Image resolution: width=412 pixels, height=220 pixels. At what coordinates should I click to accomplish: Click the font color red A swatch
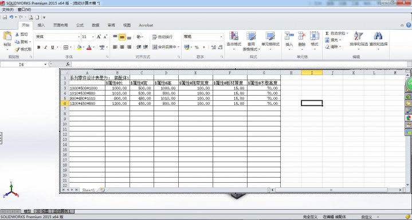click(x=89, y=48)
